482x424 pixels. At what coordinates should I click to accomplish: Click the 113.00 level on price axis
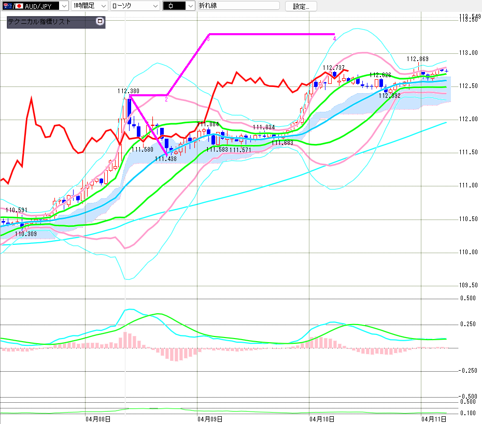click(x=469, y=53)
